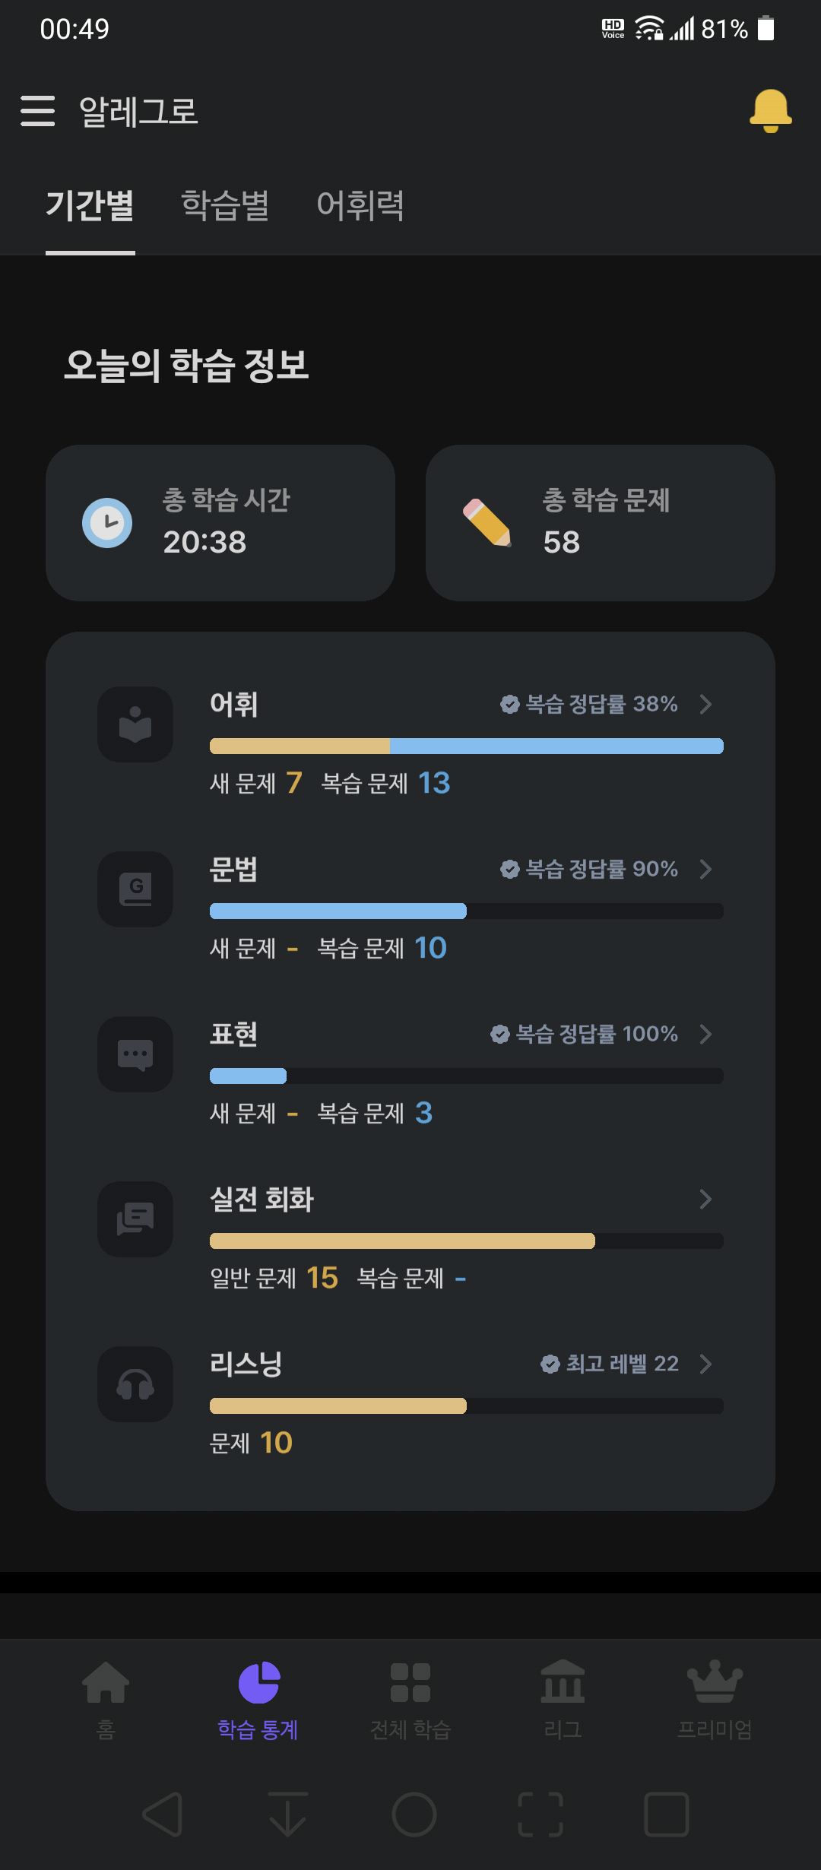The image size is (821, 1870).
Task: Tap the 어휘 progress bar
Action: click(x=467, y=746)
